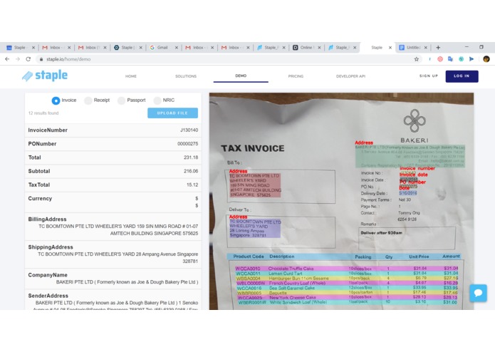Image resolution: width=495 pixels, height=352 pixels.
Task: Click the browser forward arrow
Action: [18, 59]
